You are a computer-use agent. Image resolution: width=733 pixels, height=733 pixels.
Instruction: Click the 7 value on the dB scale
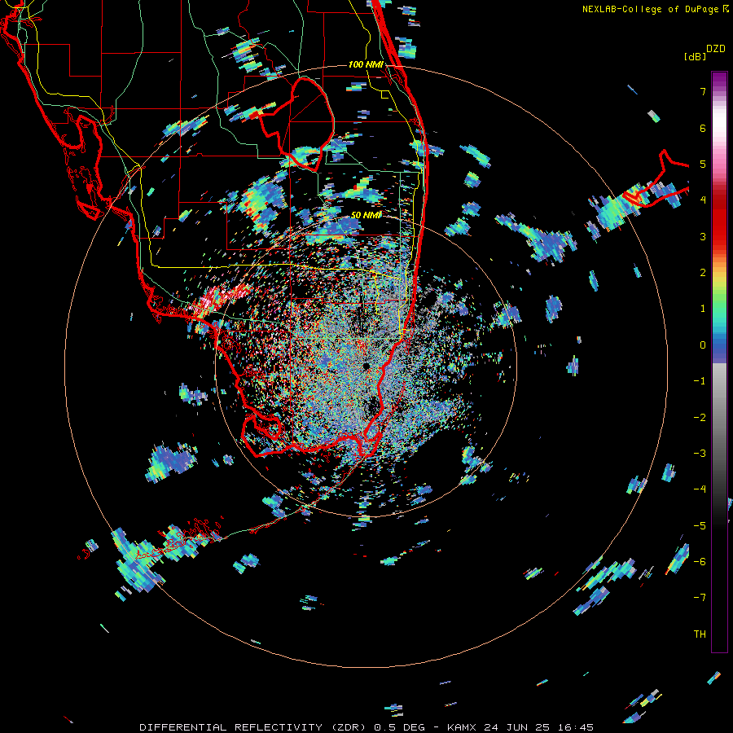click(703, 91)
